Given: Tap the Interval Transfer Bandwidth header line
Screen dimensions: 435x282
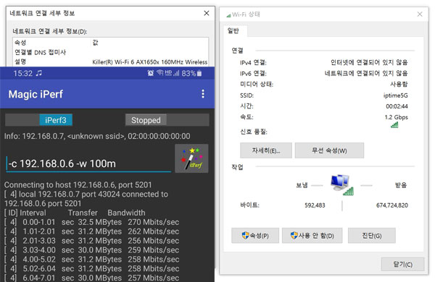Looking at the screenshot, I should pyautogui.click(x=75, y=213).
